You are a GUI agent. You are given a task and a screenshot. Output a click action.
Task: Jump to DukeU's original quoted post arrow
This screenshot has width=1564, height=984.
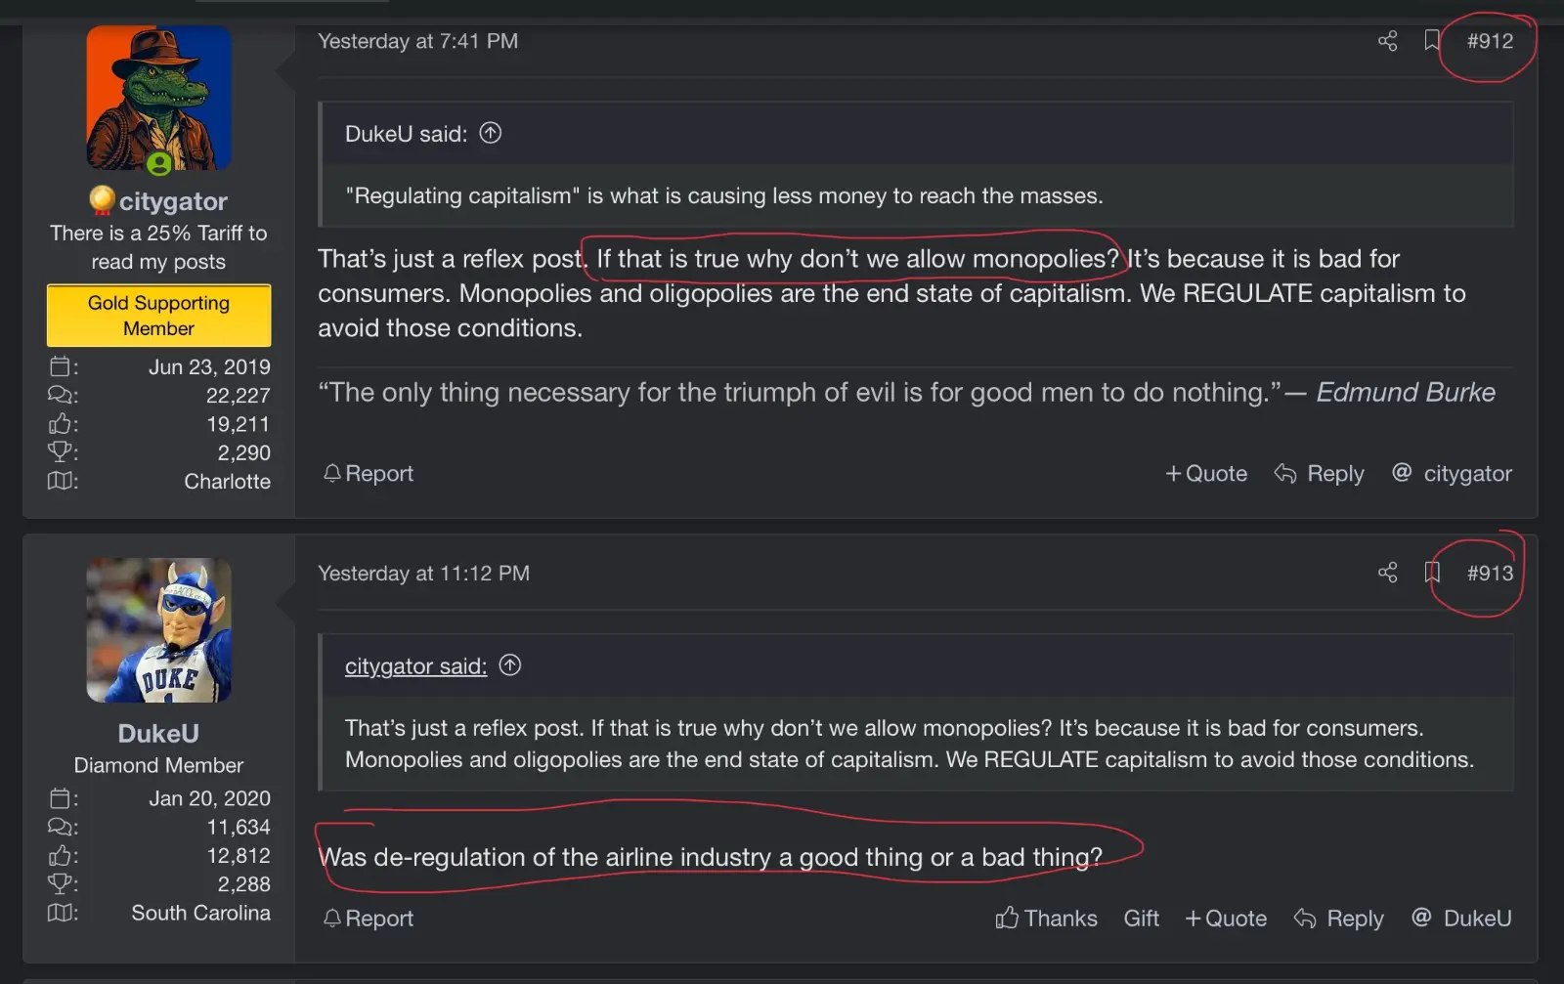pyautogui.click(x=491, y=133)
